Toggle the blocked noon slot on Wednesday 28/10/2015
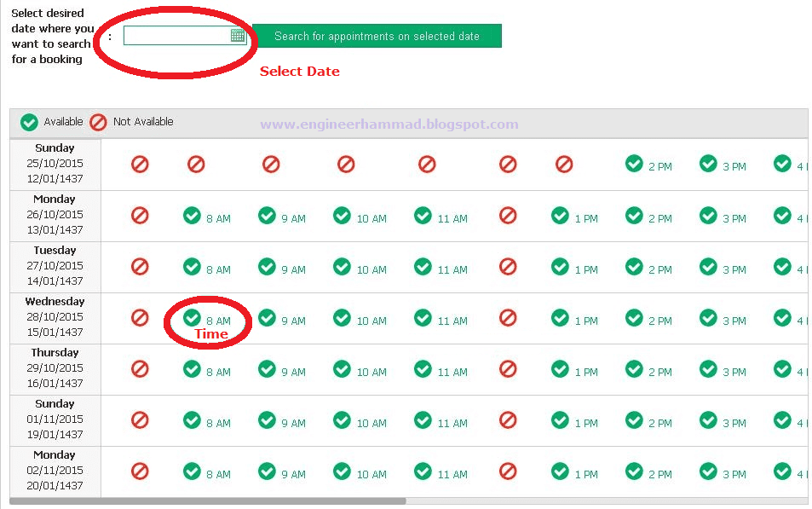Viewport: 812px width, 509px height. click(508, 318)
